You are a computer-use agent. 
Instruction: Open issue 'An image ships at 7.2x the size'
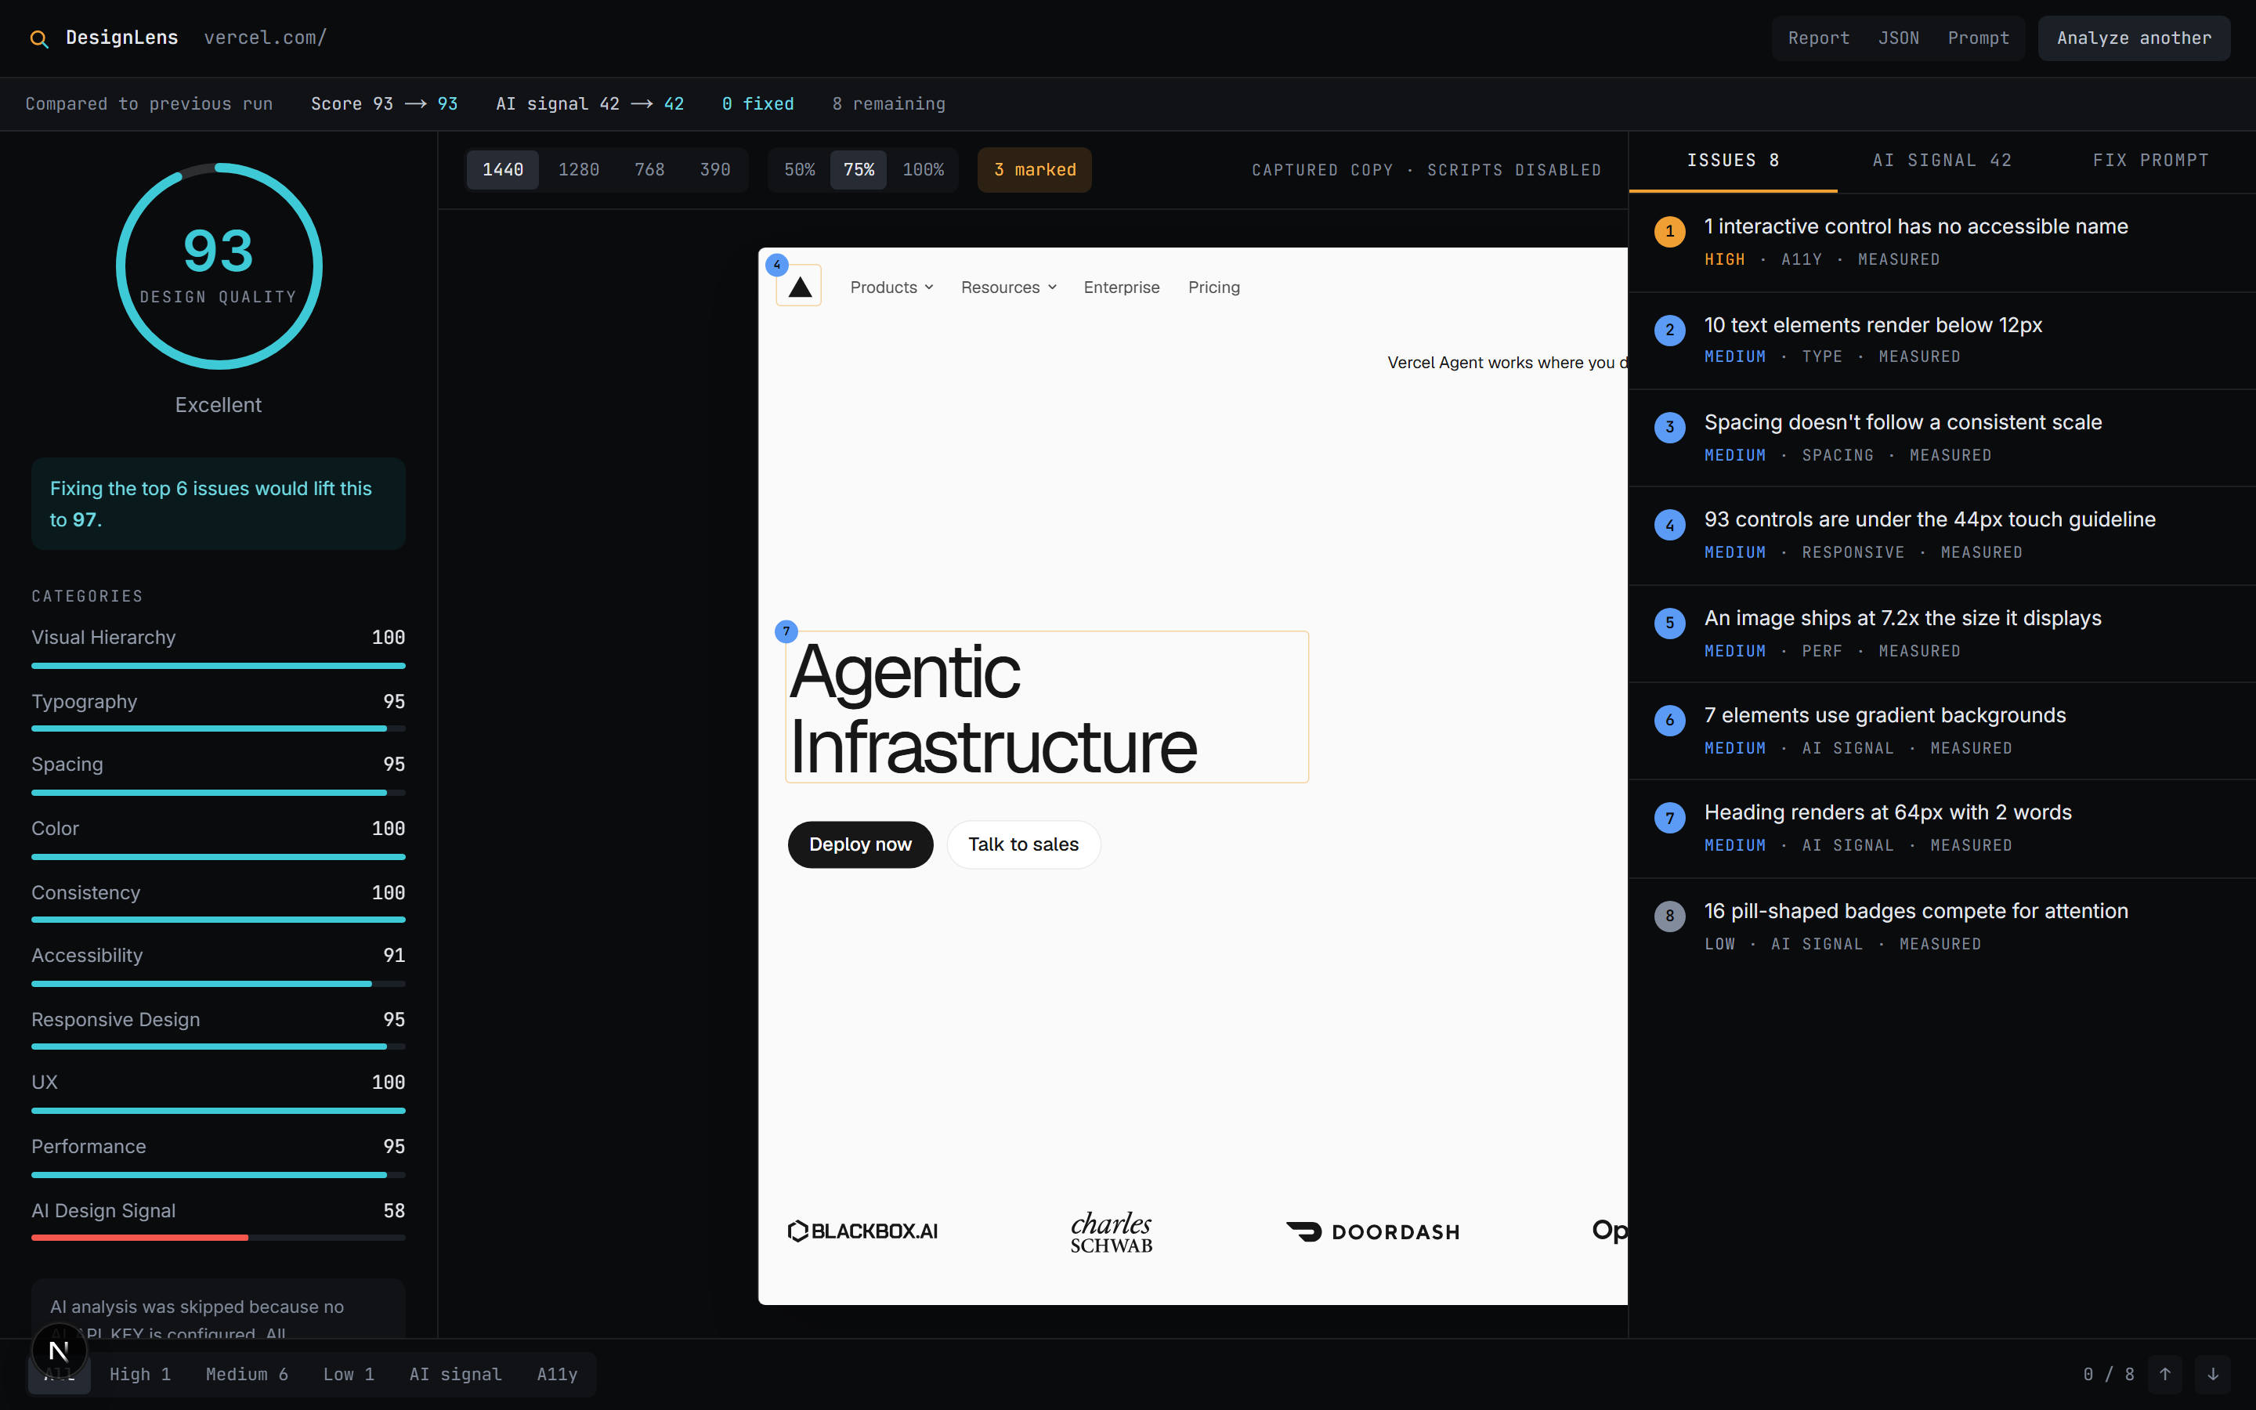[1942, 634]
